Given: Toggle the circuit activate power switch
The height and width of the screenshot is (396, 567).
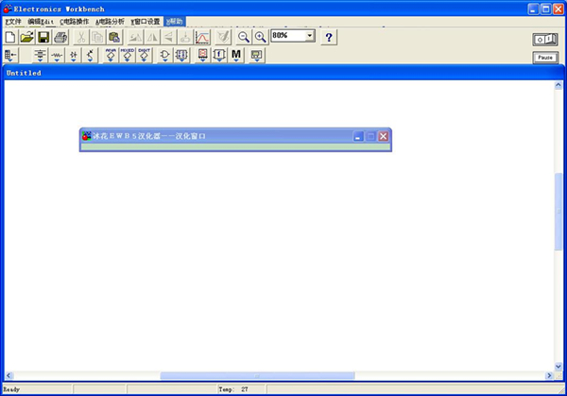Looking at the screenshot, I should coord(545,39).
